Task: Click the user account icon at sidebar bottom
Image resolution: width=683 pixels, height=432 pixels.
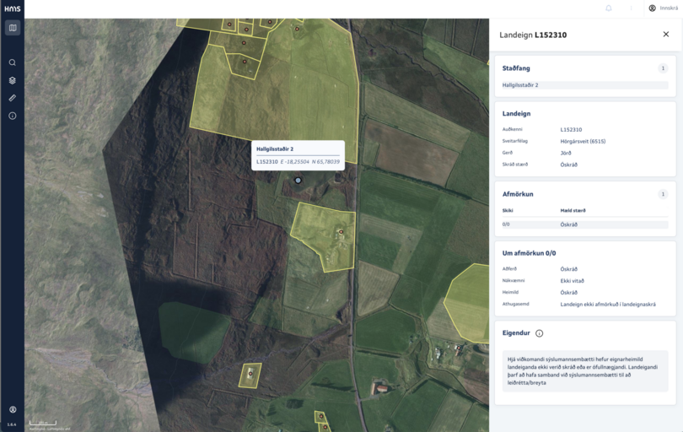Action: pos(13,409)
